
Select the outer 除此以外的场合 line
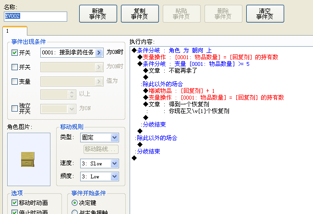pyautogui.click(x=156, y=138)
